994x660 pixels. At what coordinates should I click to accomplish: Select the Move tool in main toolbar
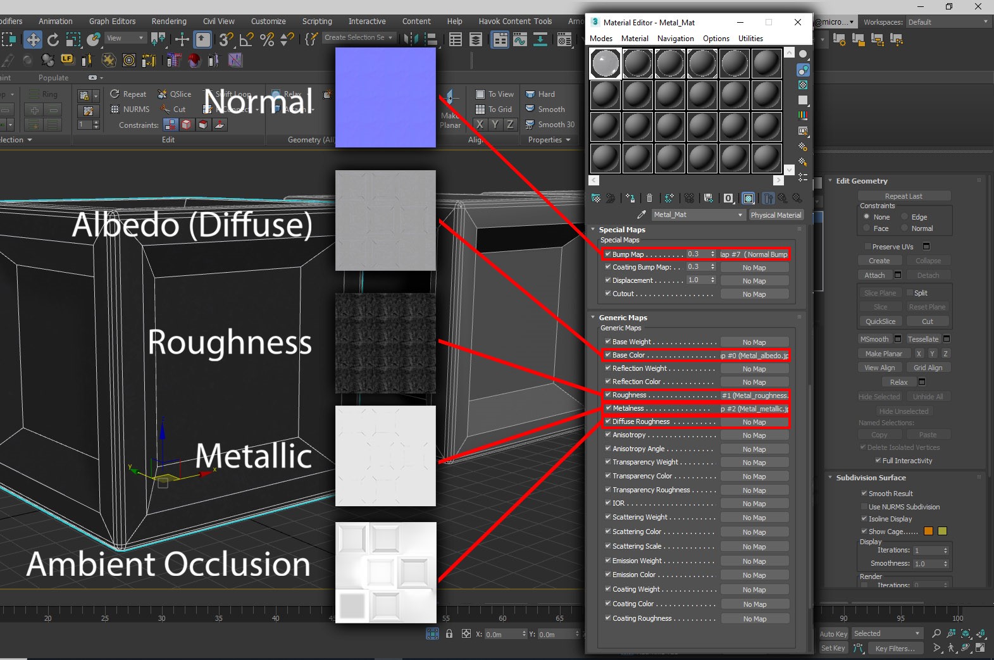[33, 40]
